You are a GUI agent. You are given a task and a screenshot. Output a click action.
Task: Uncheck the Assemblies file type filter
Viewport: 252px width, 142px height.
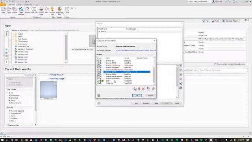tap(9, 95)
